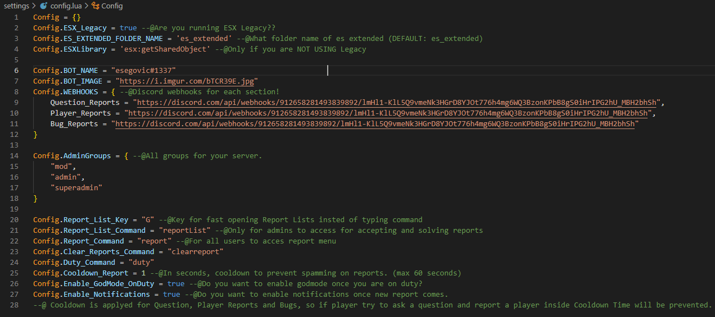
Task: Place cursor on the "superadmin" group entry
Action: (x=76, y=187)
